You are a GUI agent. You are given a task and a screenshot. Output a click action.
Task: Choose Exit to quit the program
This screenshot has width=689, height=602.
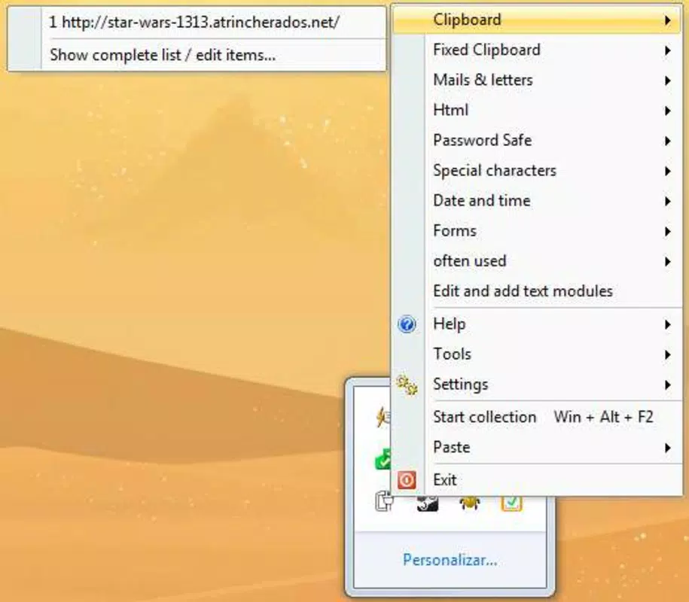pos(537,480)
